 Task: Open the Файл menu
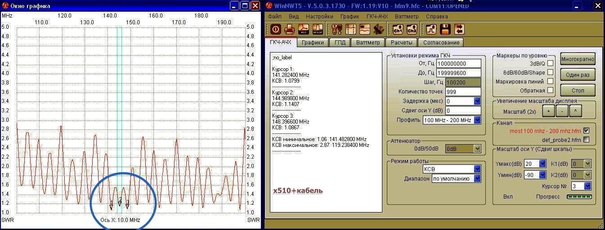274,17
